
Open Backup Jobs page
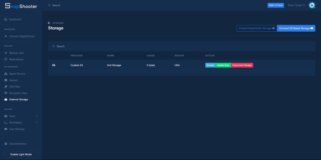pyautogui.click(x=16, y=53)
